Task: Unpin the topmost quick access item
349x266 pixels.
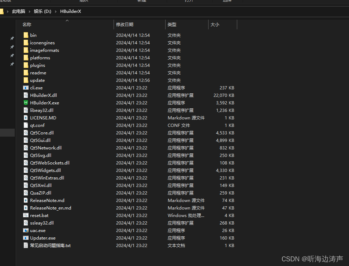Action: pos(12,38)
